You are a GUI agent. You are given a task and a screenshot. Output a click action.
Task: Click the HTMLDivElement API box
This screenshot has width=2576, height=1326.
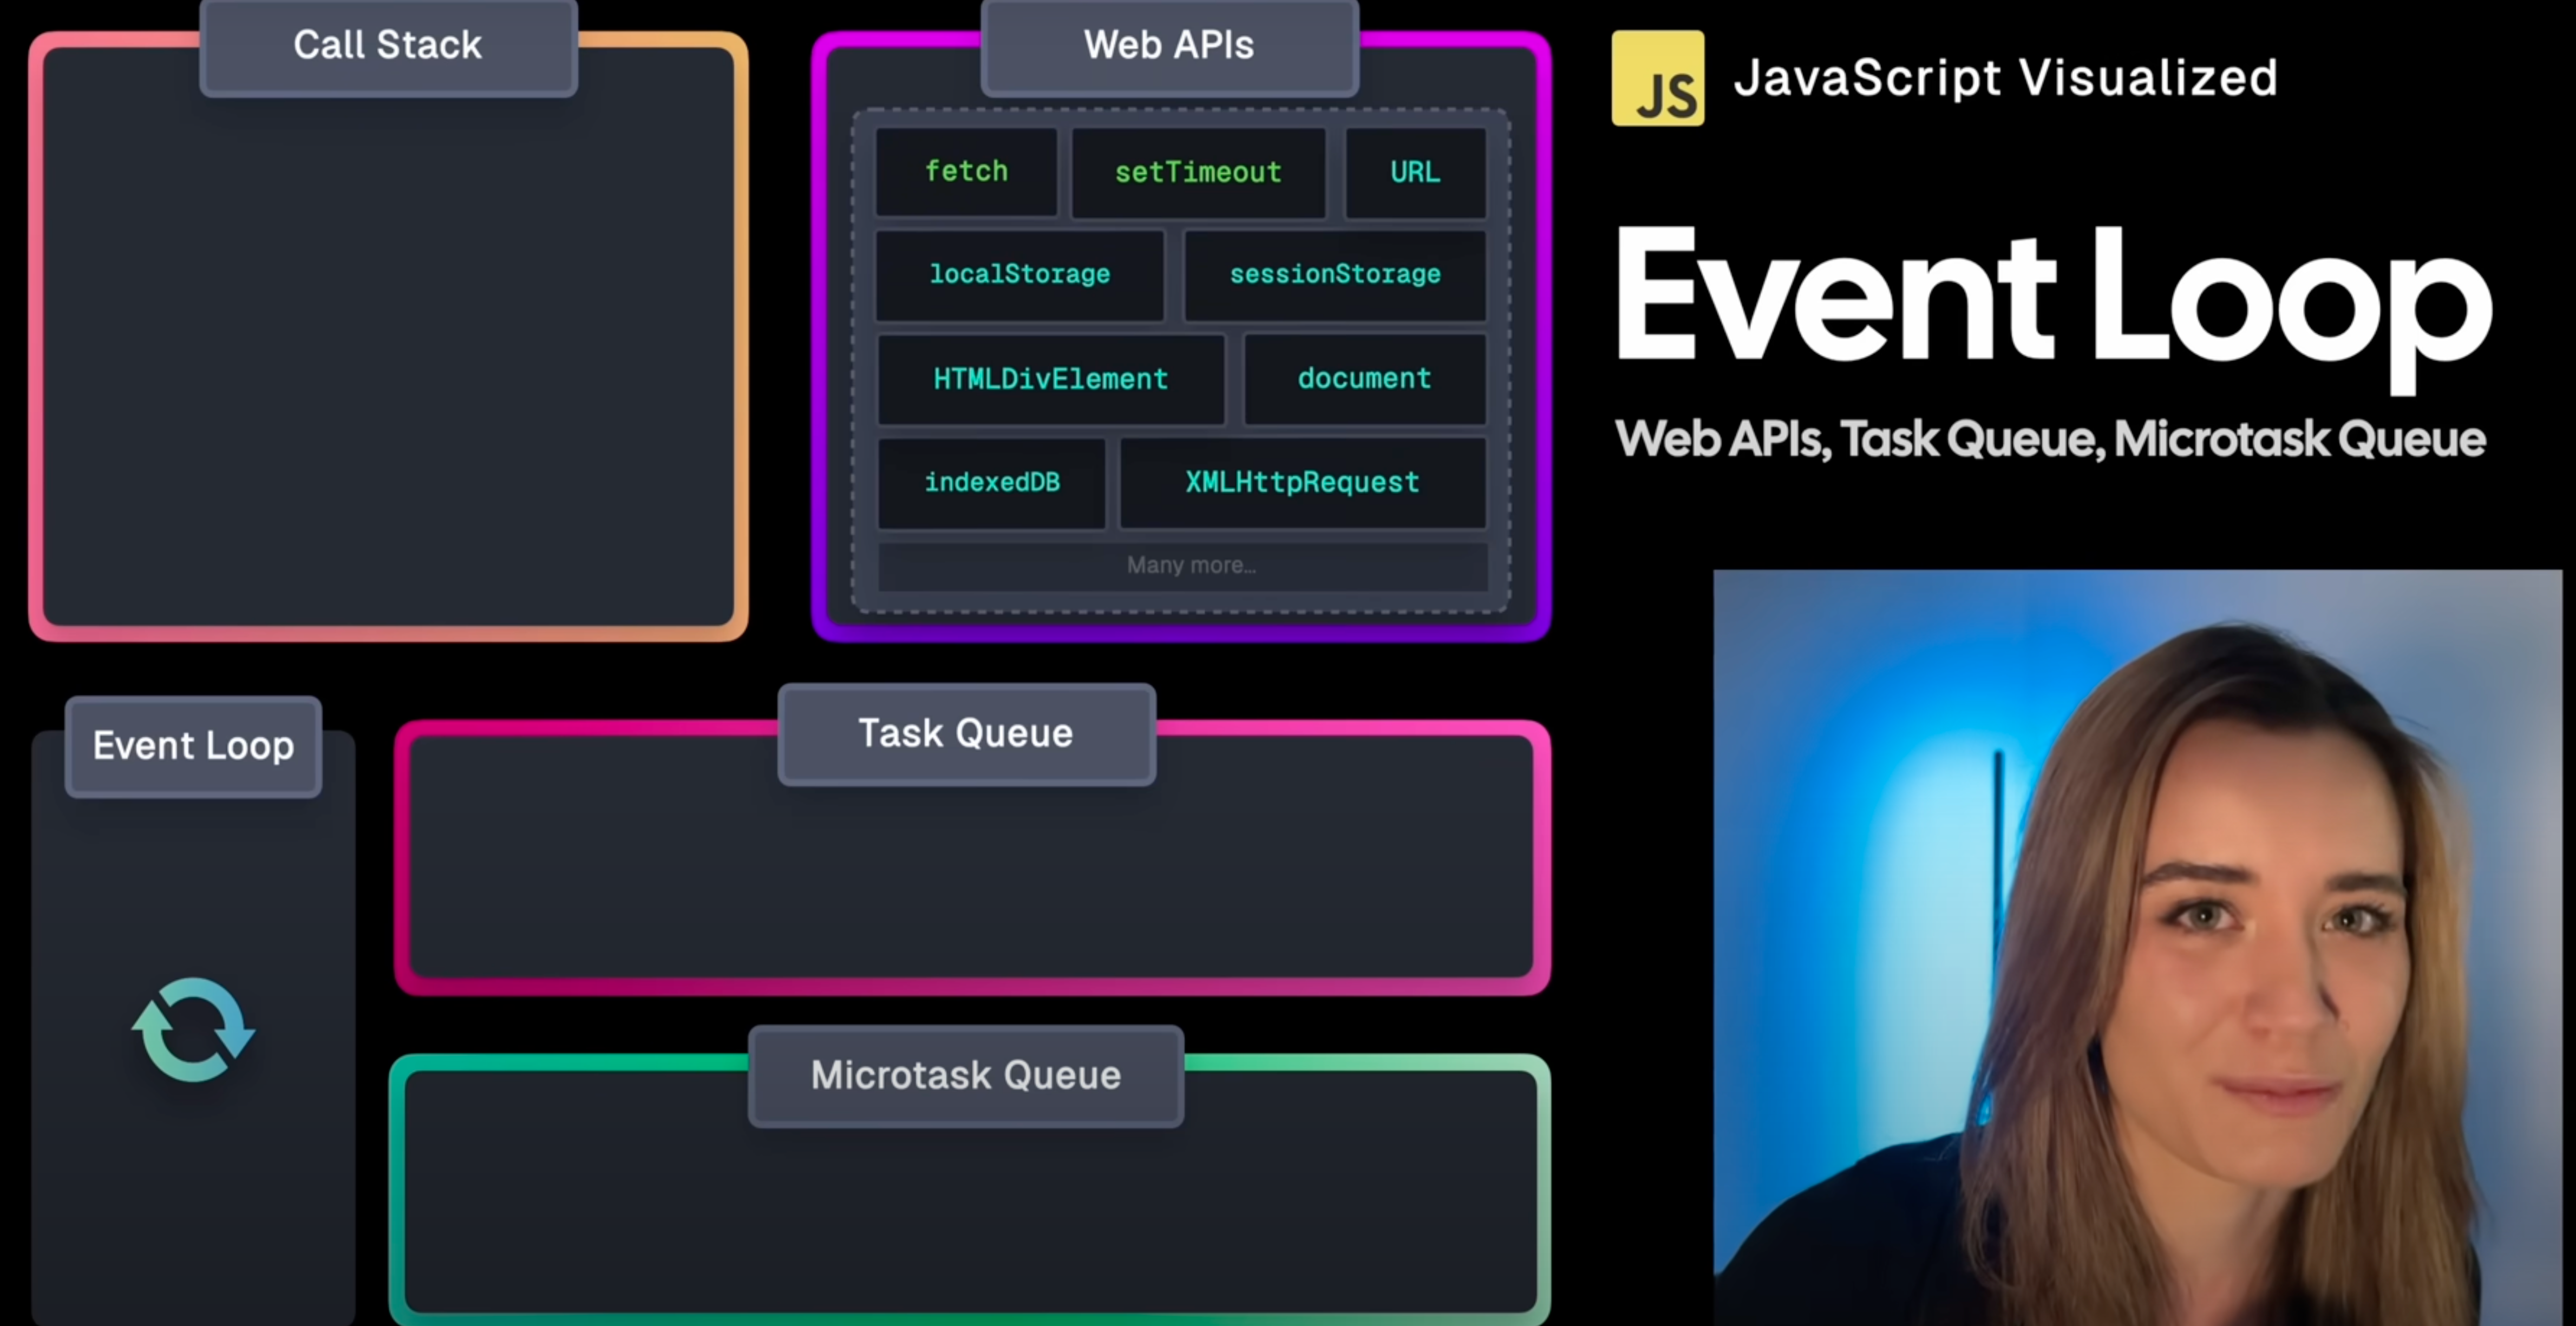pos(1050,379)
